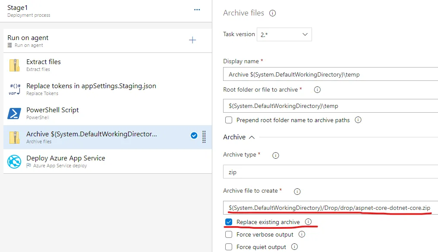The width and height of the screenshot is (438, 252).
Task: Enable Force verbose output
Action: [229, 235]
